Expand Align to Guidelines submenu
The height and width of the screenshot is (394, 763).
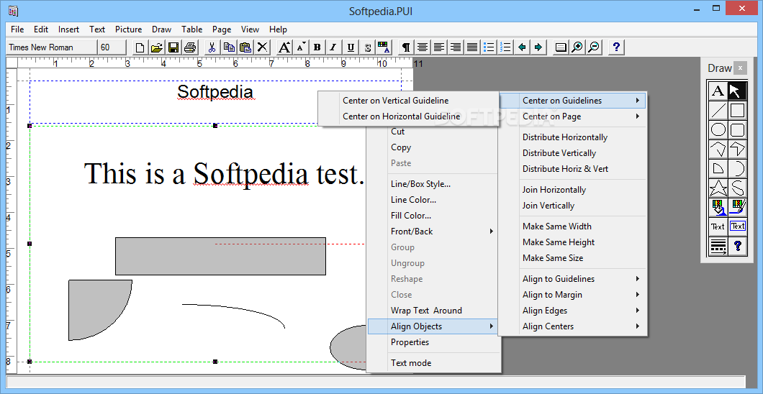click(x=573, y=279)
